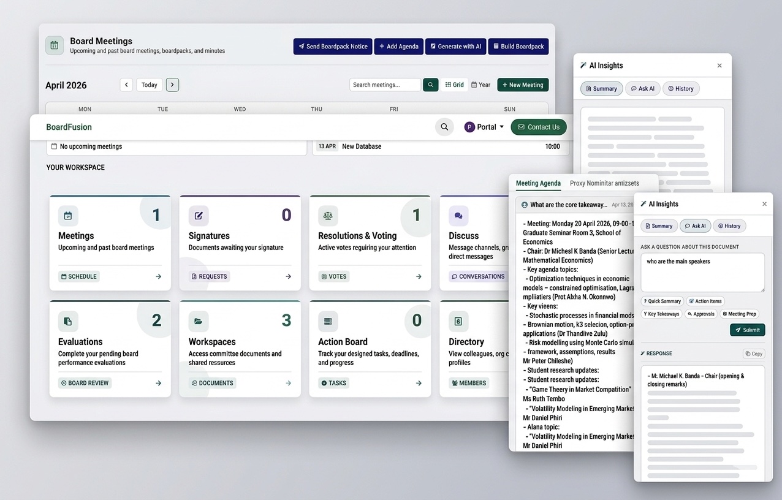782x500 pixels.
Task: Close the back AI Insights panel
Action: pos(719,66)
